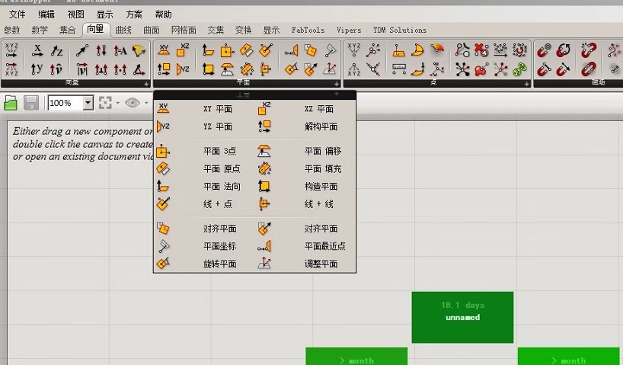Expand the zoom extents dropdown arrow
The image size is (623, 365).
[118, 103]
